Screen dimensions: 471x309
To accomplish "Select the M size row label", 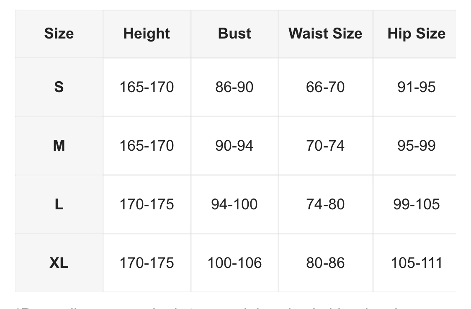I will point(59,146).
